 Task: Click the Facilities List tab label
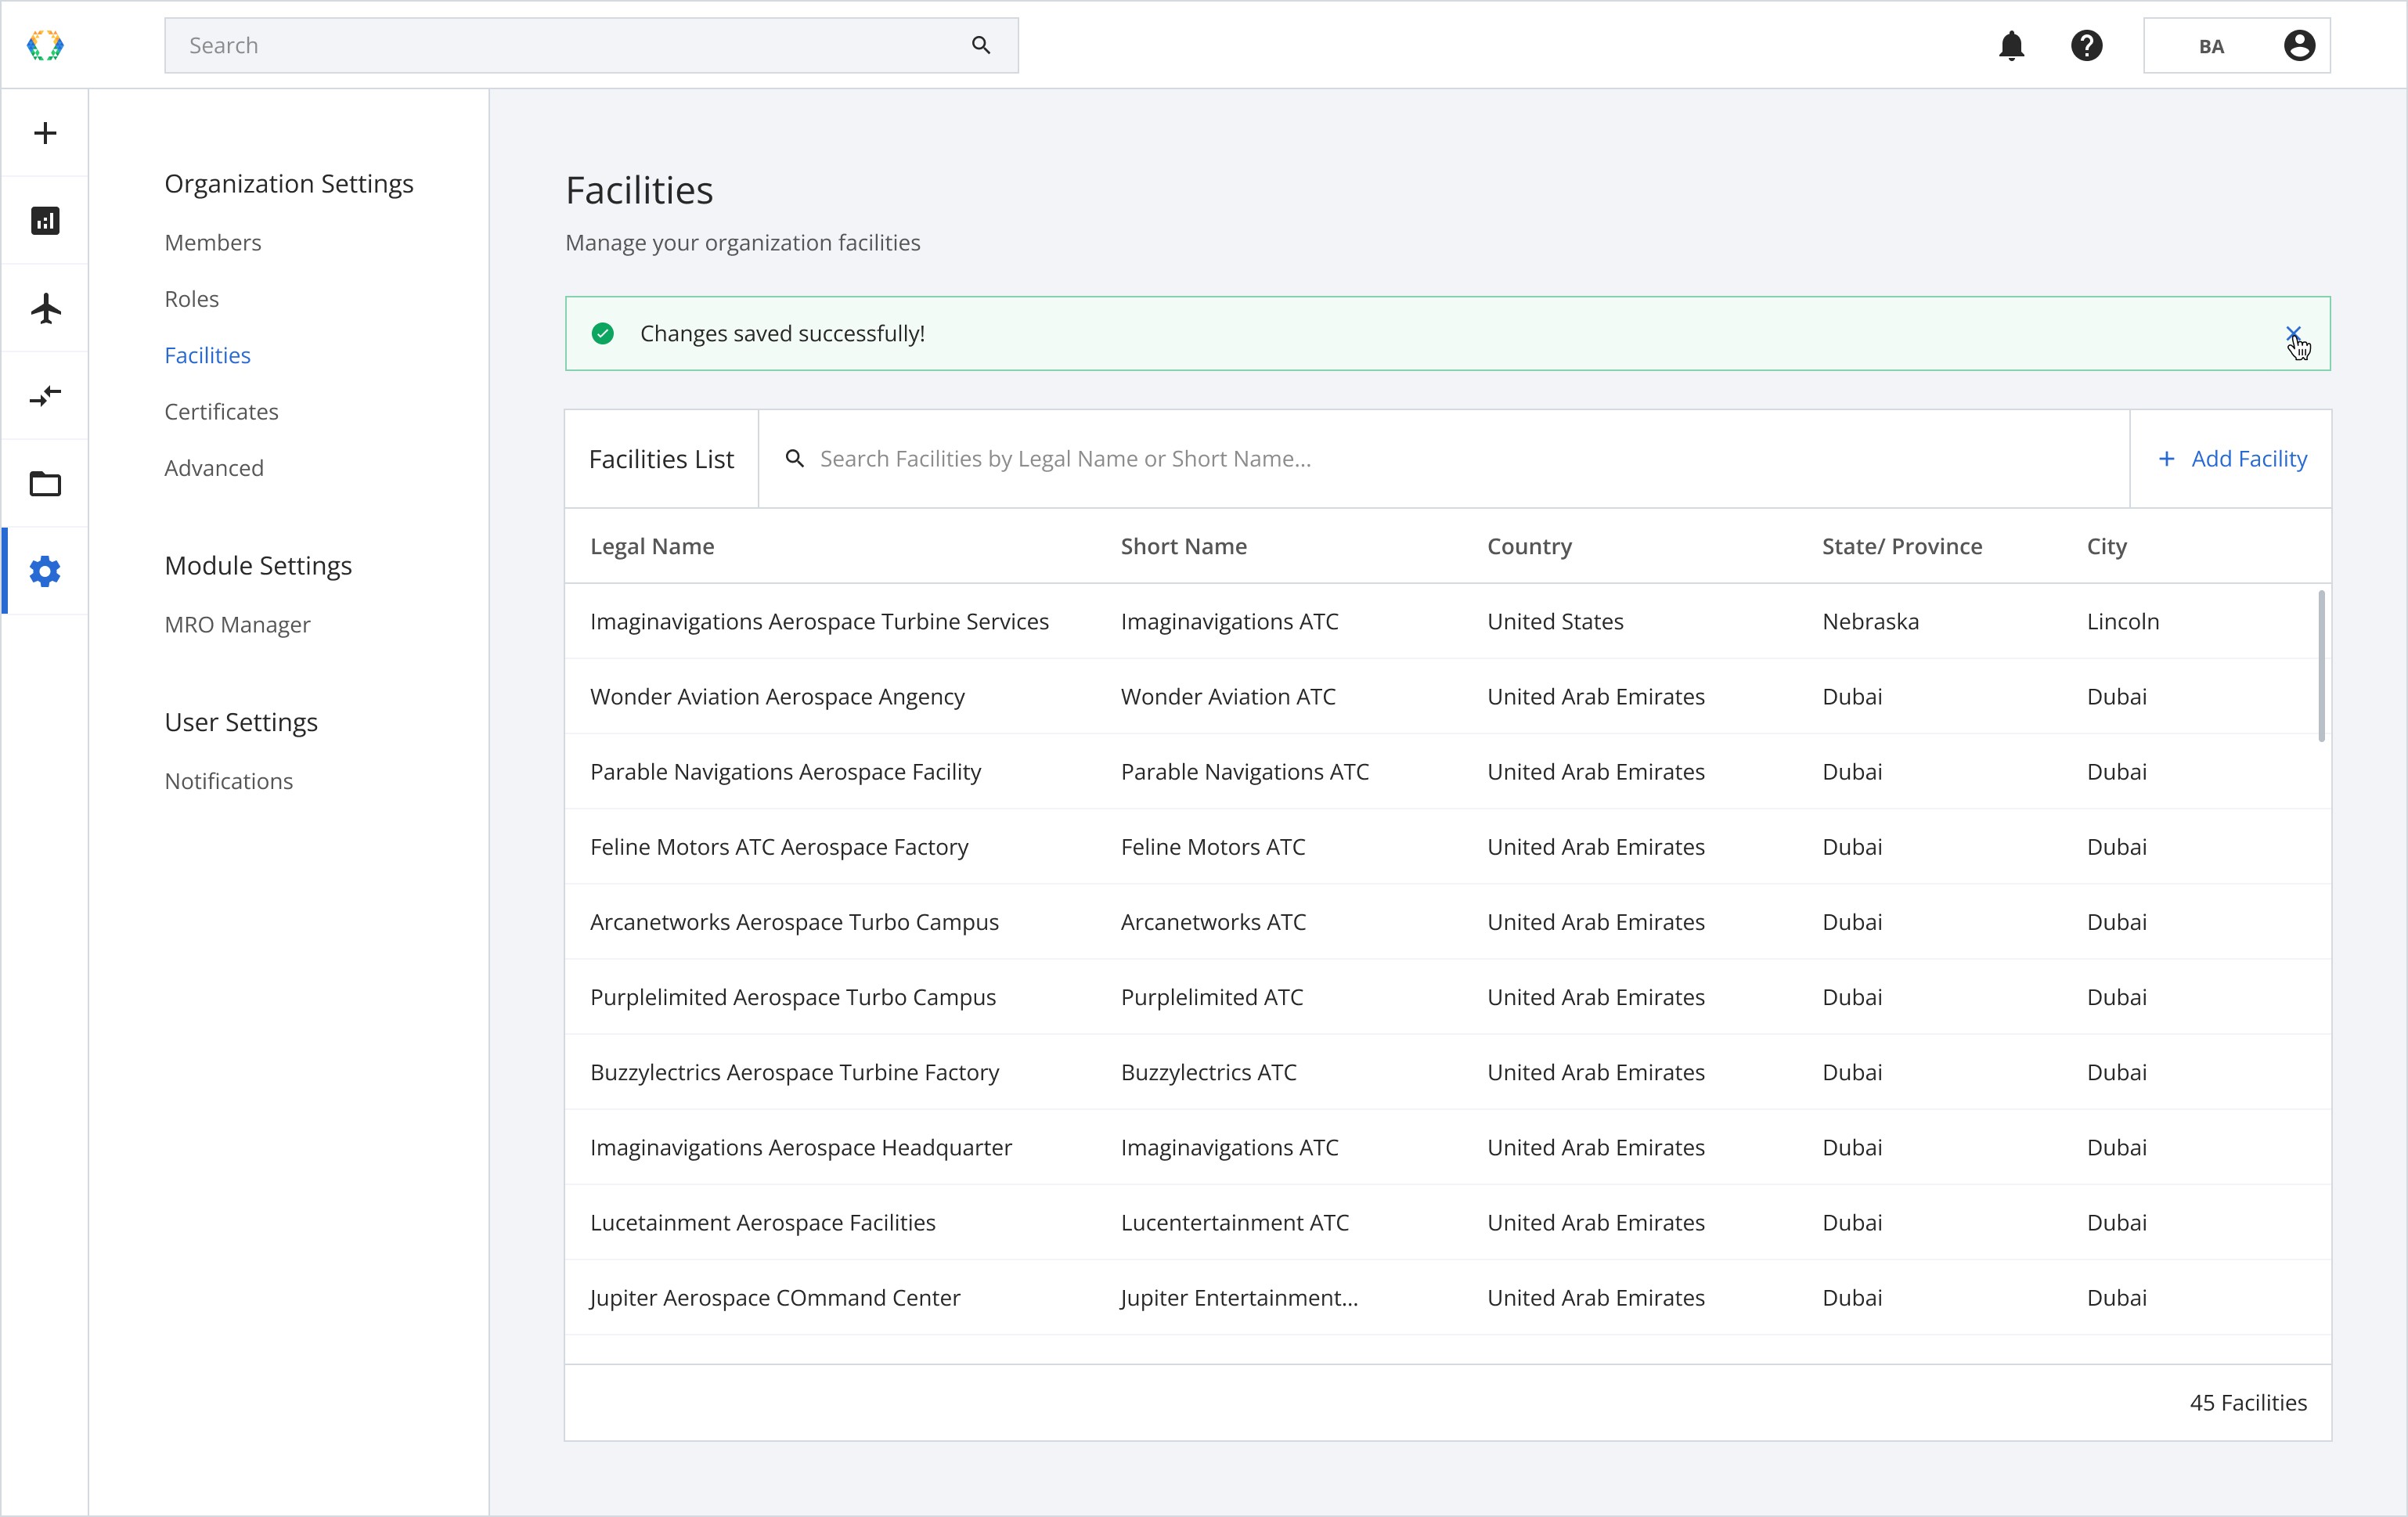[661, 459]
